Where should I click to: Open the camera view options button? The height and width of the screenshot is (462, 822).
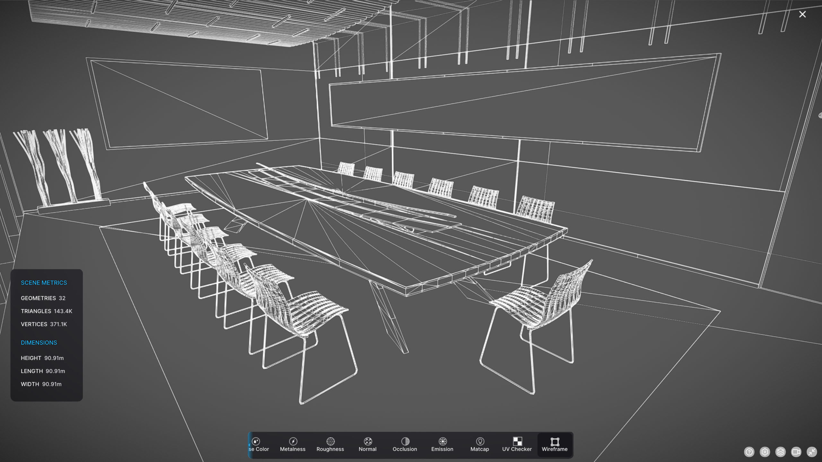[x=796, y=452]
